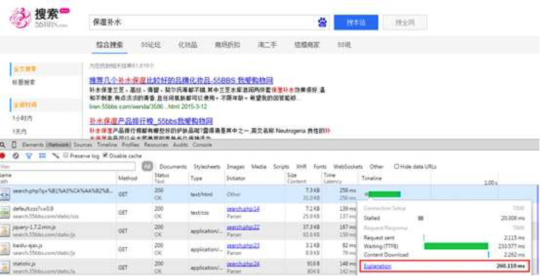Enable the Preserve log checkbox
Image resolution: width=540 pixels, height=276 pixels.
[x=66, y=155]
